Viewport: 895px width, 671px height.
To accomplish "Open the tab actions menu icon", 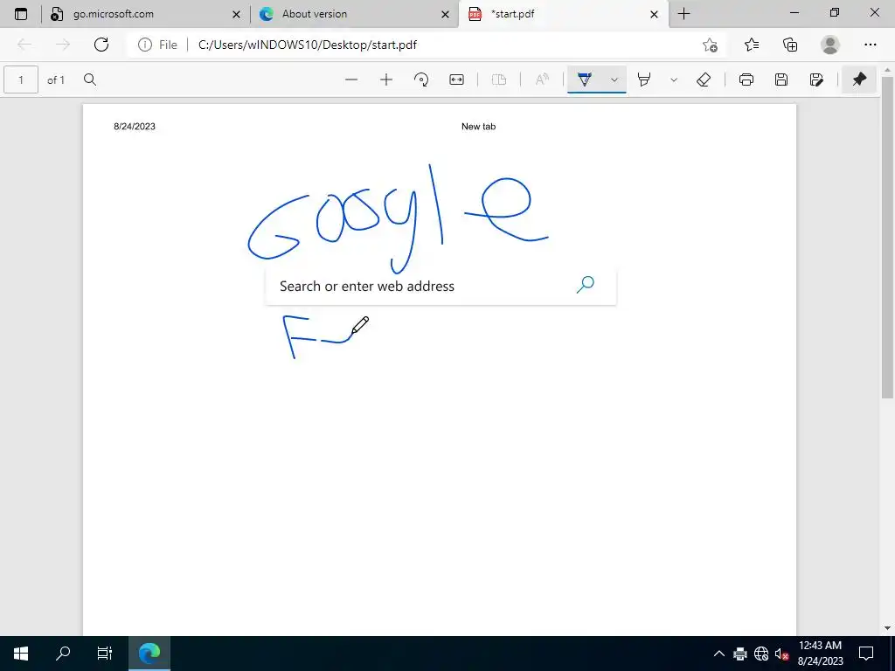I will tap(21, 14).
